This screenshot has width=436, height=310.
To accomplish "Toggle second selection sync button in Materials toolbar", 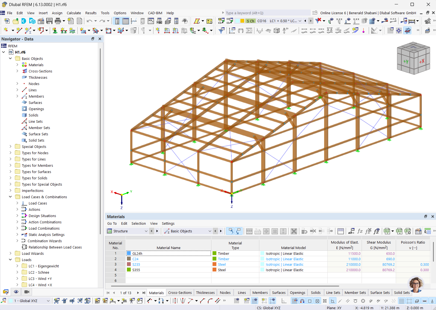I will [x=239, y=231].
